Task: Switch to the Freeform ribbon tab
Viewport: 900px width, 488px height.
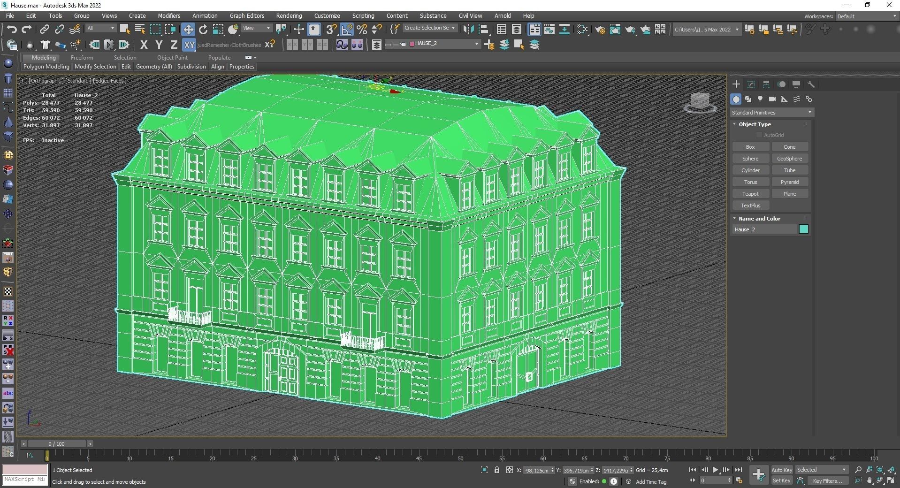Action: point(82,58)
